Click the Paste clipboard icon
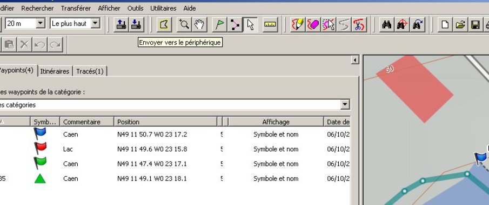 tap(9, 44)
